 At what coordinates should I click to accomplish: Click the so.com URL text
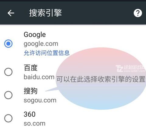coord(34,123)
